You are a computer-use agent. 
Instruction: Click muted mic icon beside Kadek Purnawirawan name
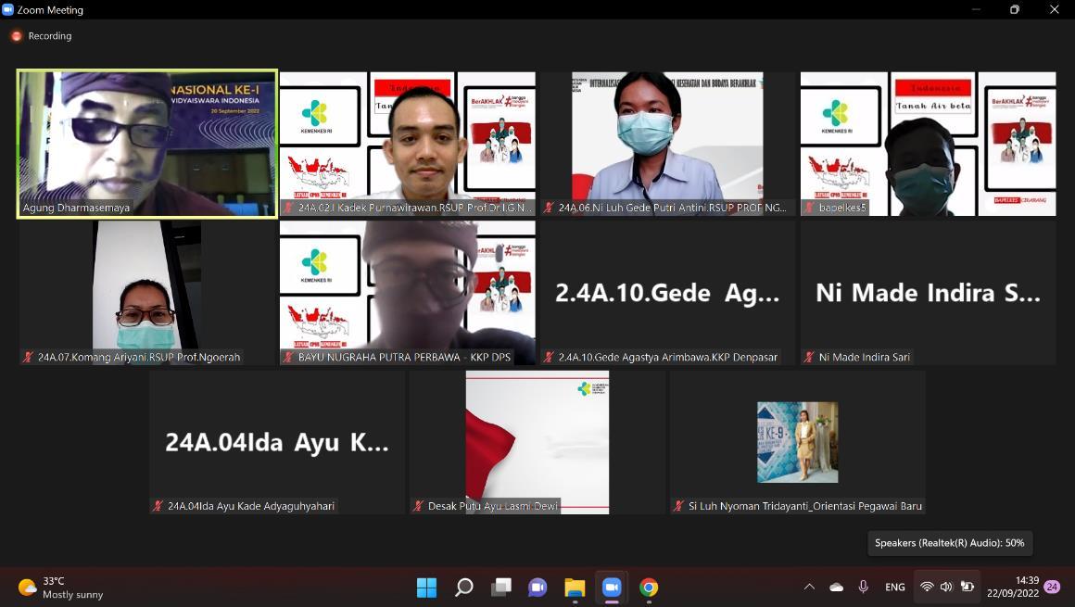tap(288, 208)
